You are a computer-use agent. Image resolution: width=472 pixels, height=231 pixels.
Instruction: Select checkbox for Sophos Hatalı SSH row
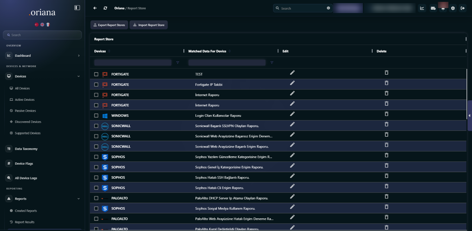pyautogui.click(x=96, y=177)
